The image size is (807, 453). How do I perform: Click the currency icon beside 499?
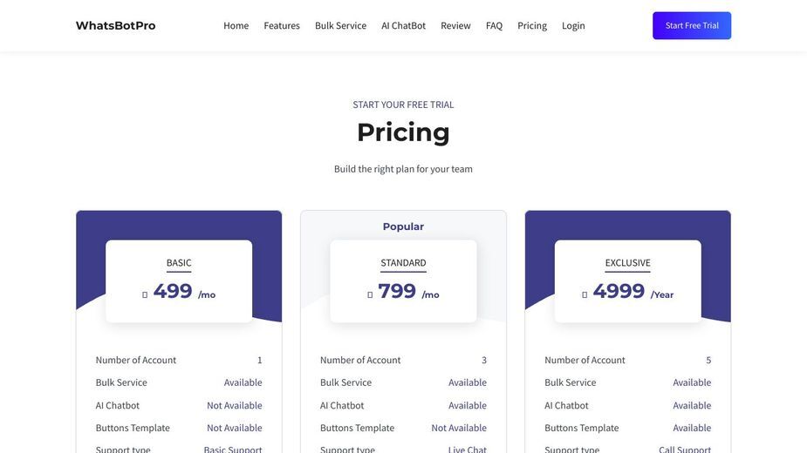click(x=145, y=294)
